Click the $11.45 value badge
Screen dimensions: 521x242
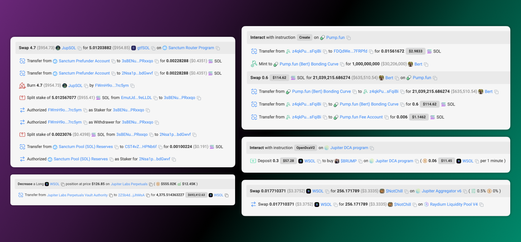[x=447, y=161]
